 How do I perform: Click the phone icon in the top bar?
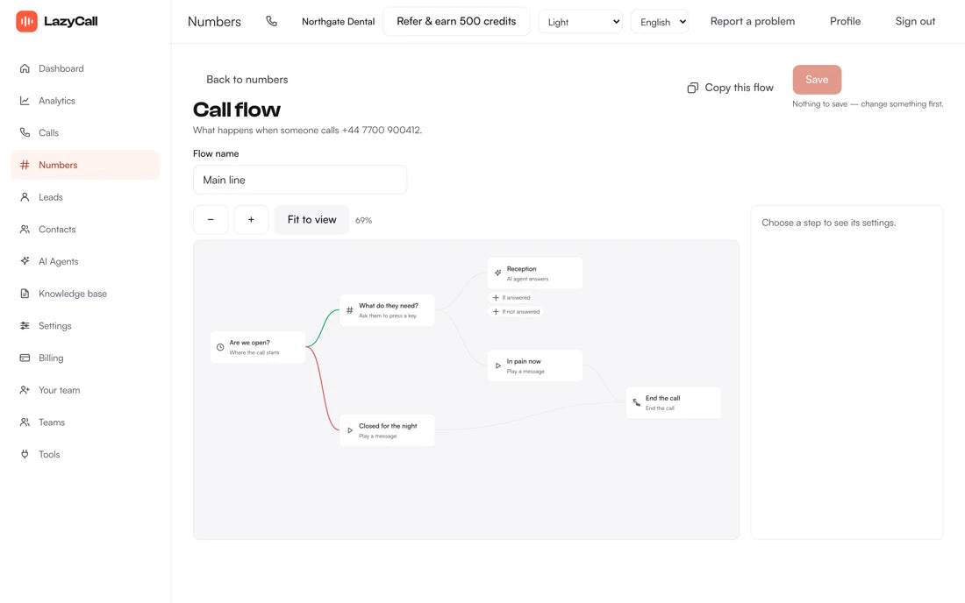coord(271,22)
